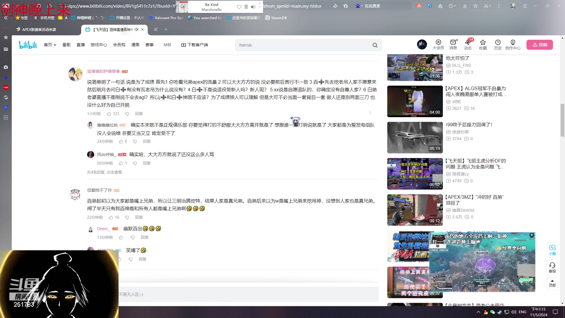Click the search magnifier icon
565x318 pixels.
point(375,45)
